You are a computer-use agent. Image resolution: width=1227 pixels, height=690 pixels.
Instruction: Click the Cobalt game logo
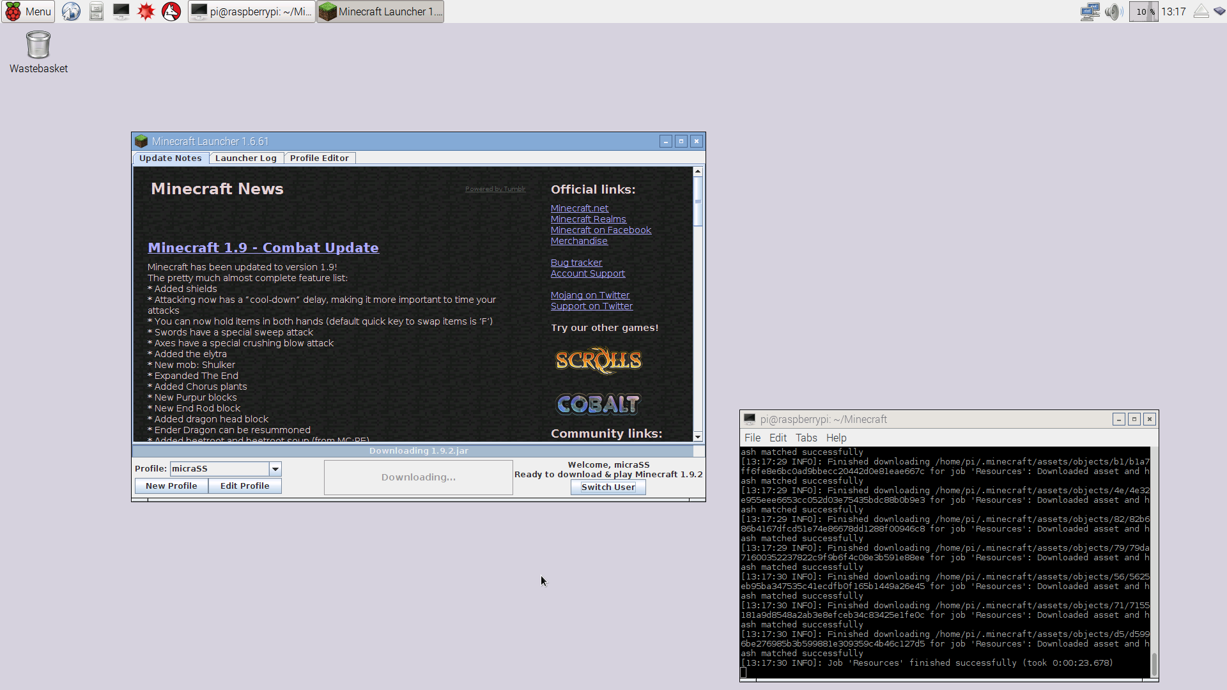(x=598, y=404)
